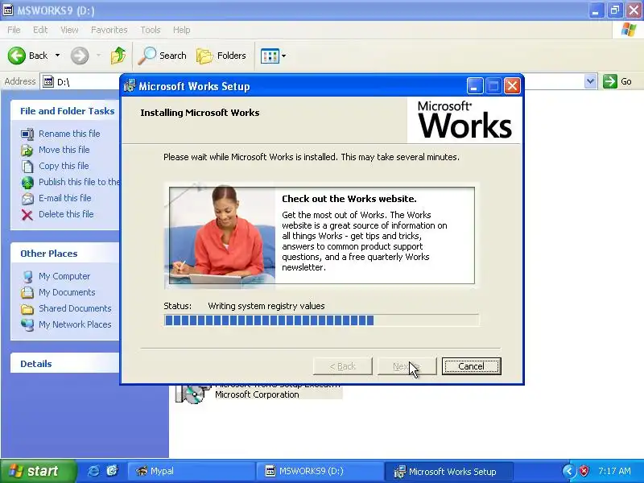Click the My Network Places icon
This screenshot has width=644, height=483.
point(27,324)
